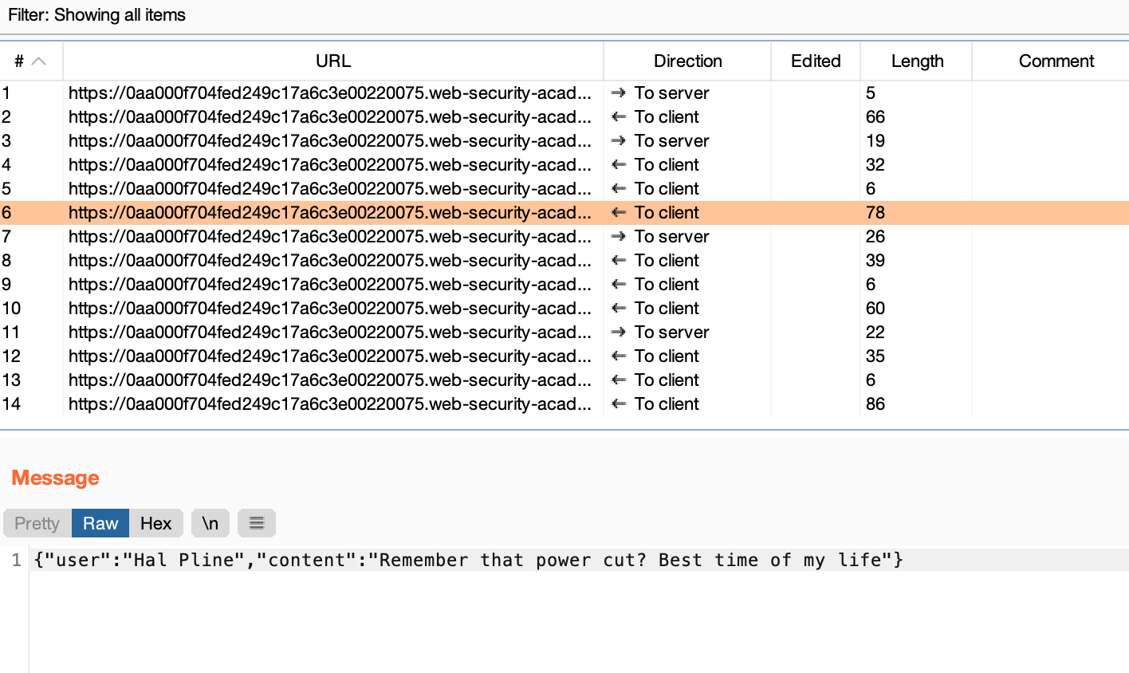This screenshot has width=1129, height=673.
Task: Click the JSON message text in the editor
Action: [468, 560]
